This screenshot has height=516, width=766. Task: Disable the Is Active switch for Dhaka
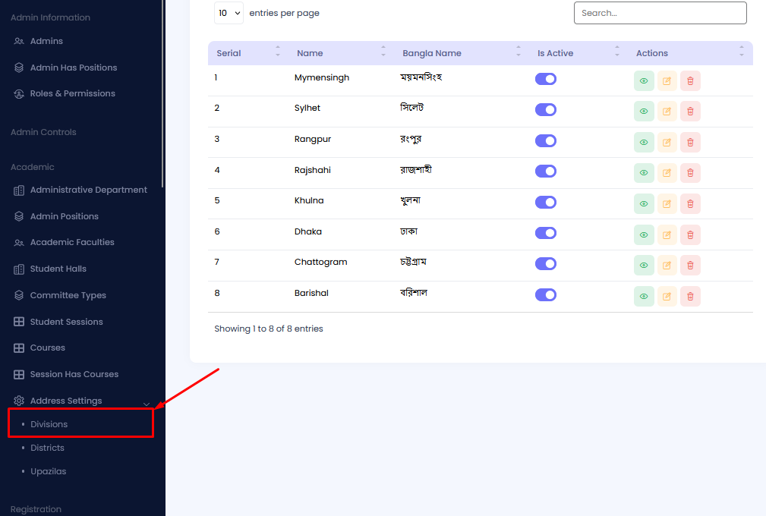coord(546,233)
